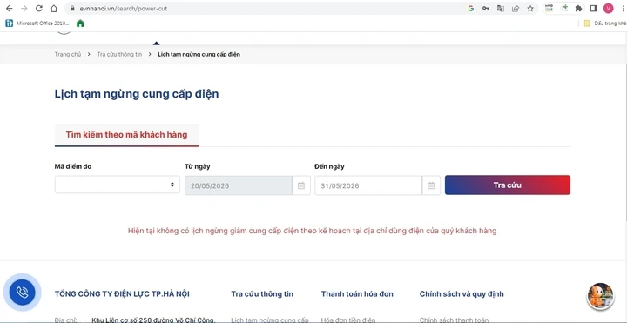
Task: Open the Dấu trang khác bookmarks folder
Action: pos(605,24)
